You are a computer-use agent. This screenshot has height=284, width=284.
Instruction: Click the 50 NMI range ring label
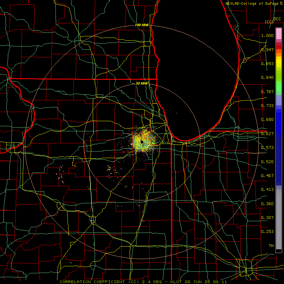142,83
